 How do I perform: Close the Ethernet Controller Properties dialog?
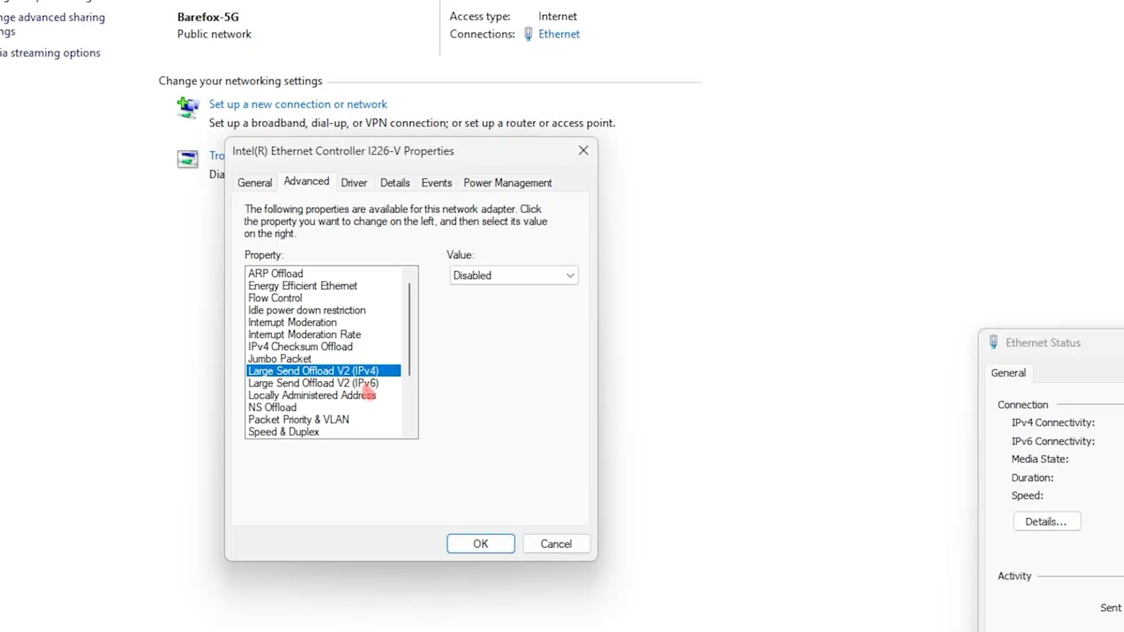coord(583,150)
